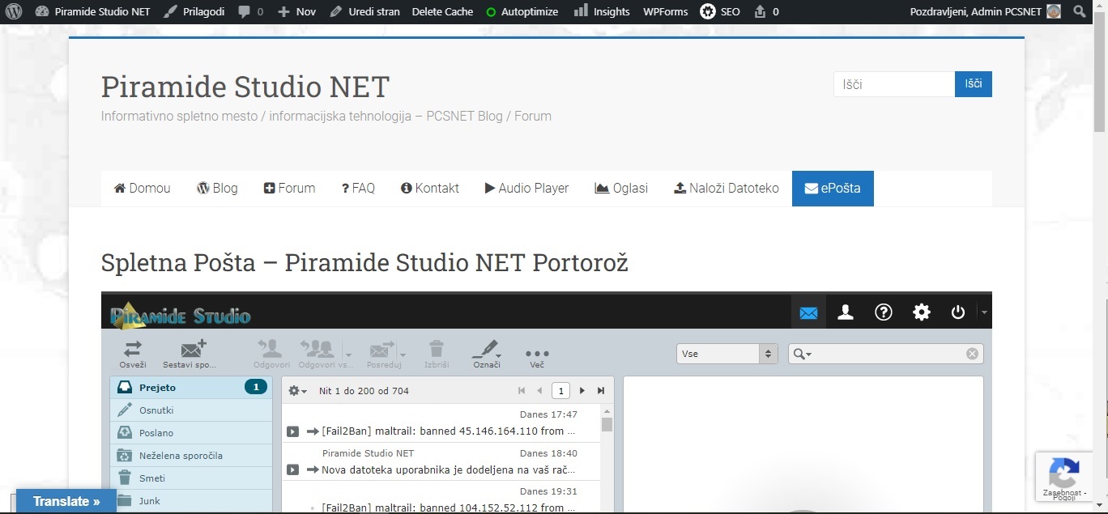Refresh mail with Osveži
1108x514 pixels.
(x=133, y=354)
